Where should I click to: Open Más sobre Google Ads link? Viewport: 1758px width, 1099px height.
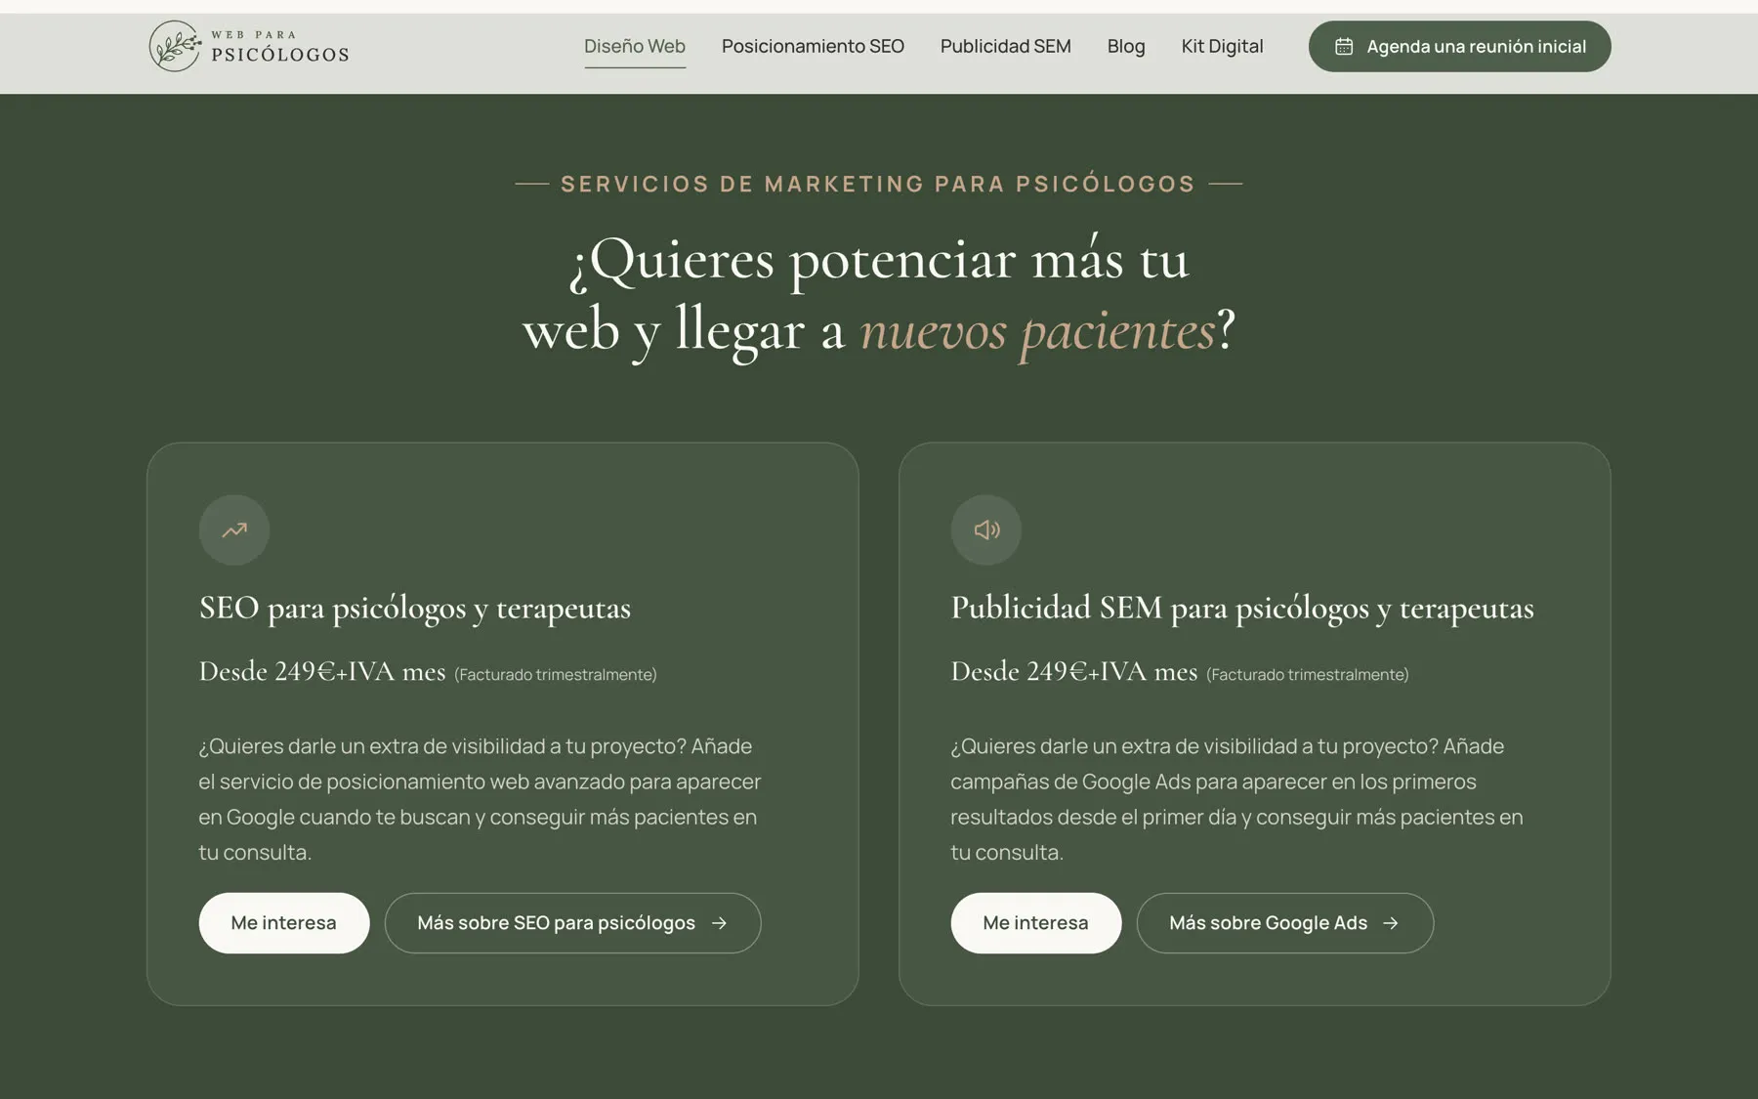point(1285,923)
